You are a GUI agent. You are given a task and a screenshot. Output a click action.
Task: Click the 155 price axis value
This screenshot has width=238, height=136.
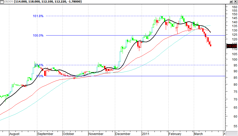click(234, 10)
